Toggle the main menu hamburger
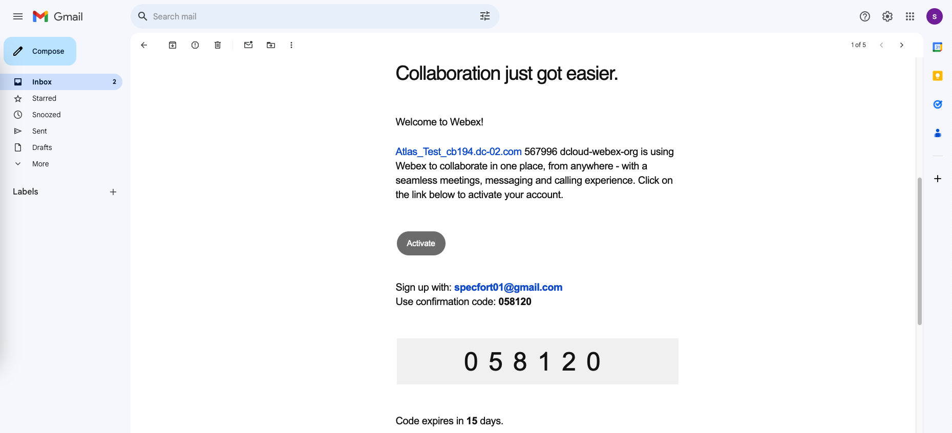952x433 pixels. 18,16
